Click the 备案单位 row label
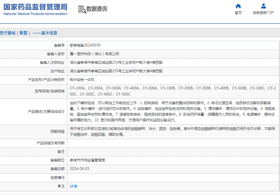This screenshot has height=195, width=280. (58, 160)
